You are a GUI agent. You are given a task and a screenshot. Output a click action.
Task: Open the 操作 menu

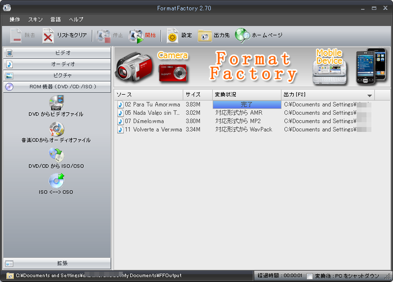[x=15, y=20]
